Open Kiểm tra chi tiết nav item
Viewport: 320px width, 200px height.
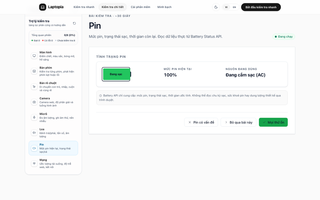click(x=113, y=7)
